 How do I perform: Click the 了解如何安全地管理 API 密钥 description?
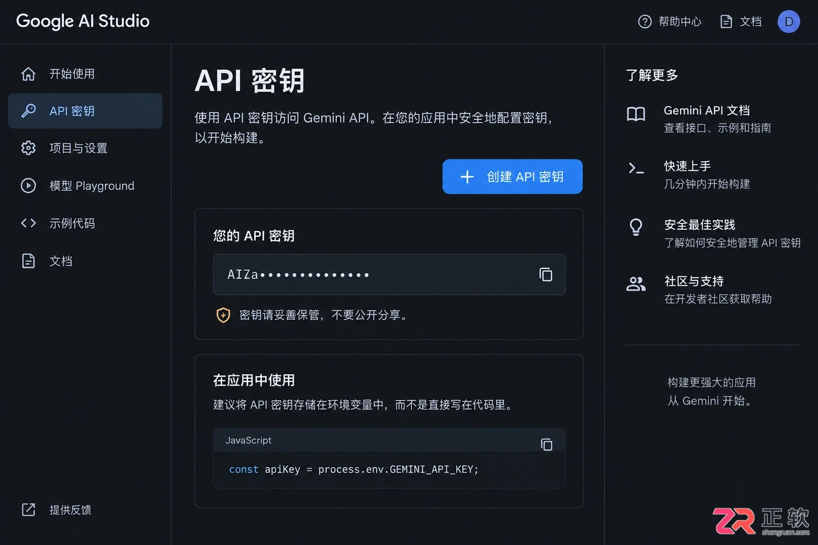coord(732,243)
